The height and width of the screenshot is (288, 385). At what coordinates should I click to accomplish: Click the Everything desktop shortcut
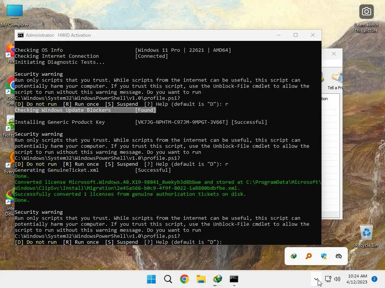[9, 162]
